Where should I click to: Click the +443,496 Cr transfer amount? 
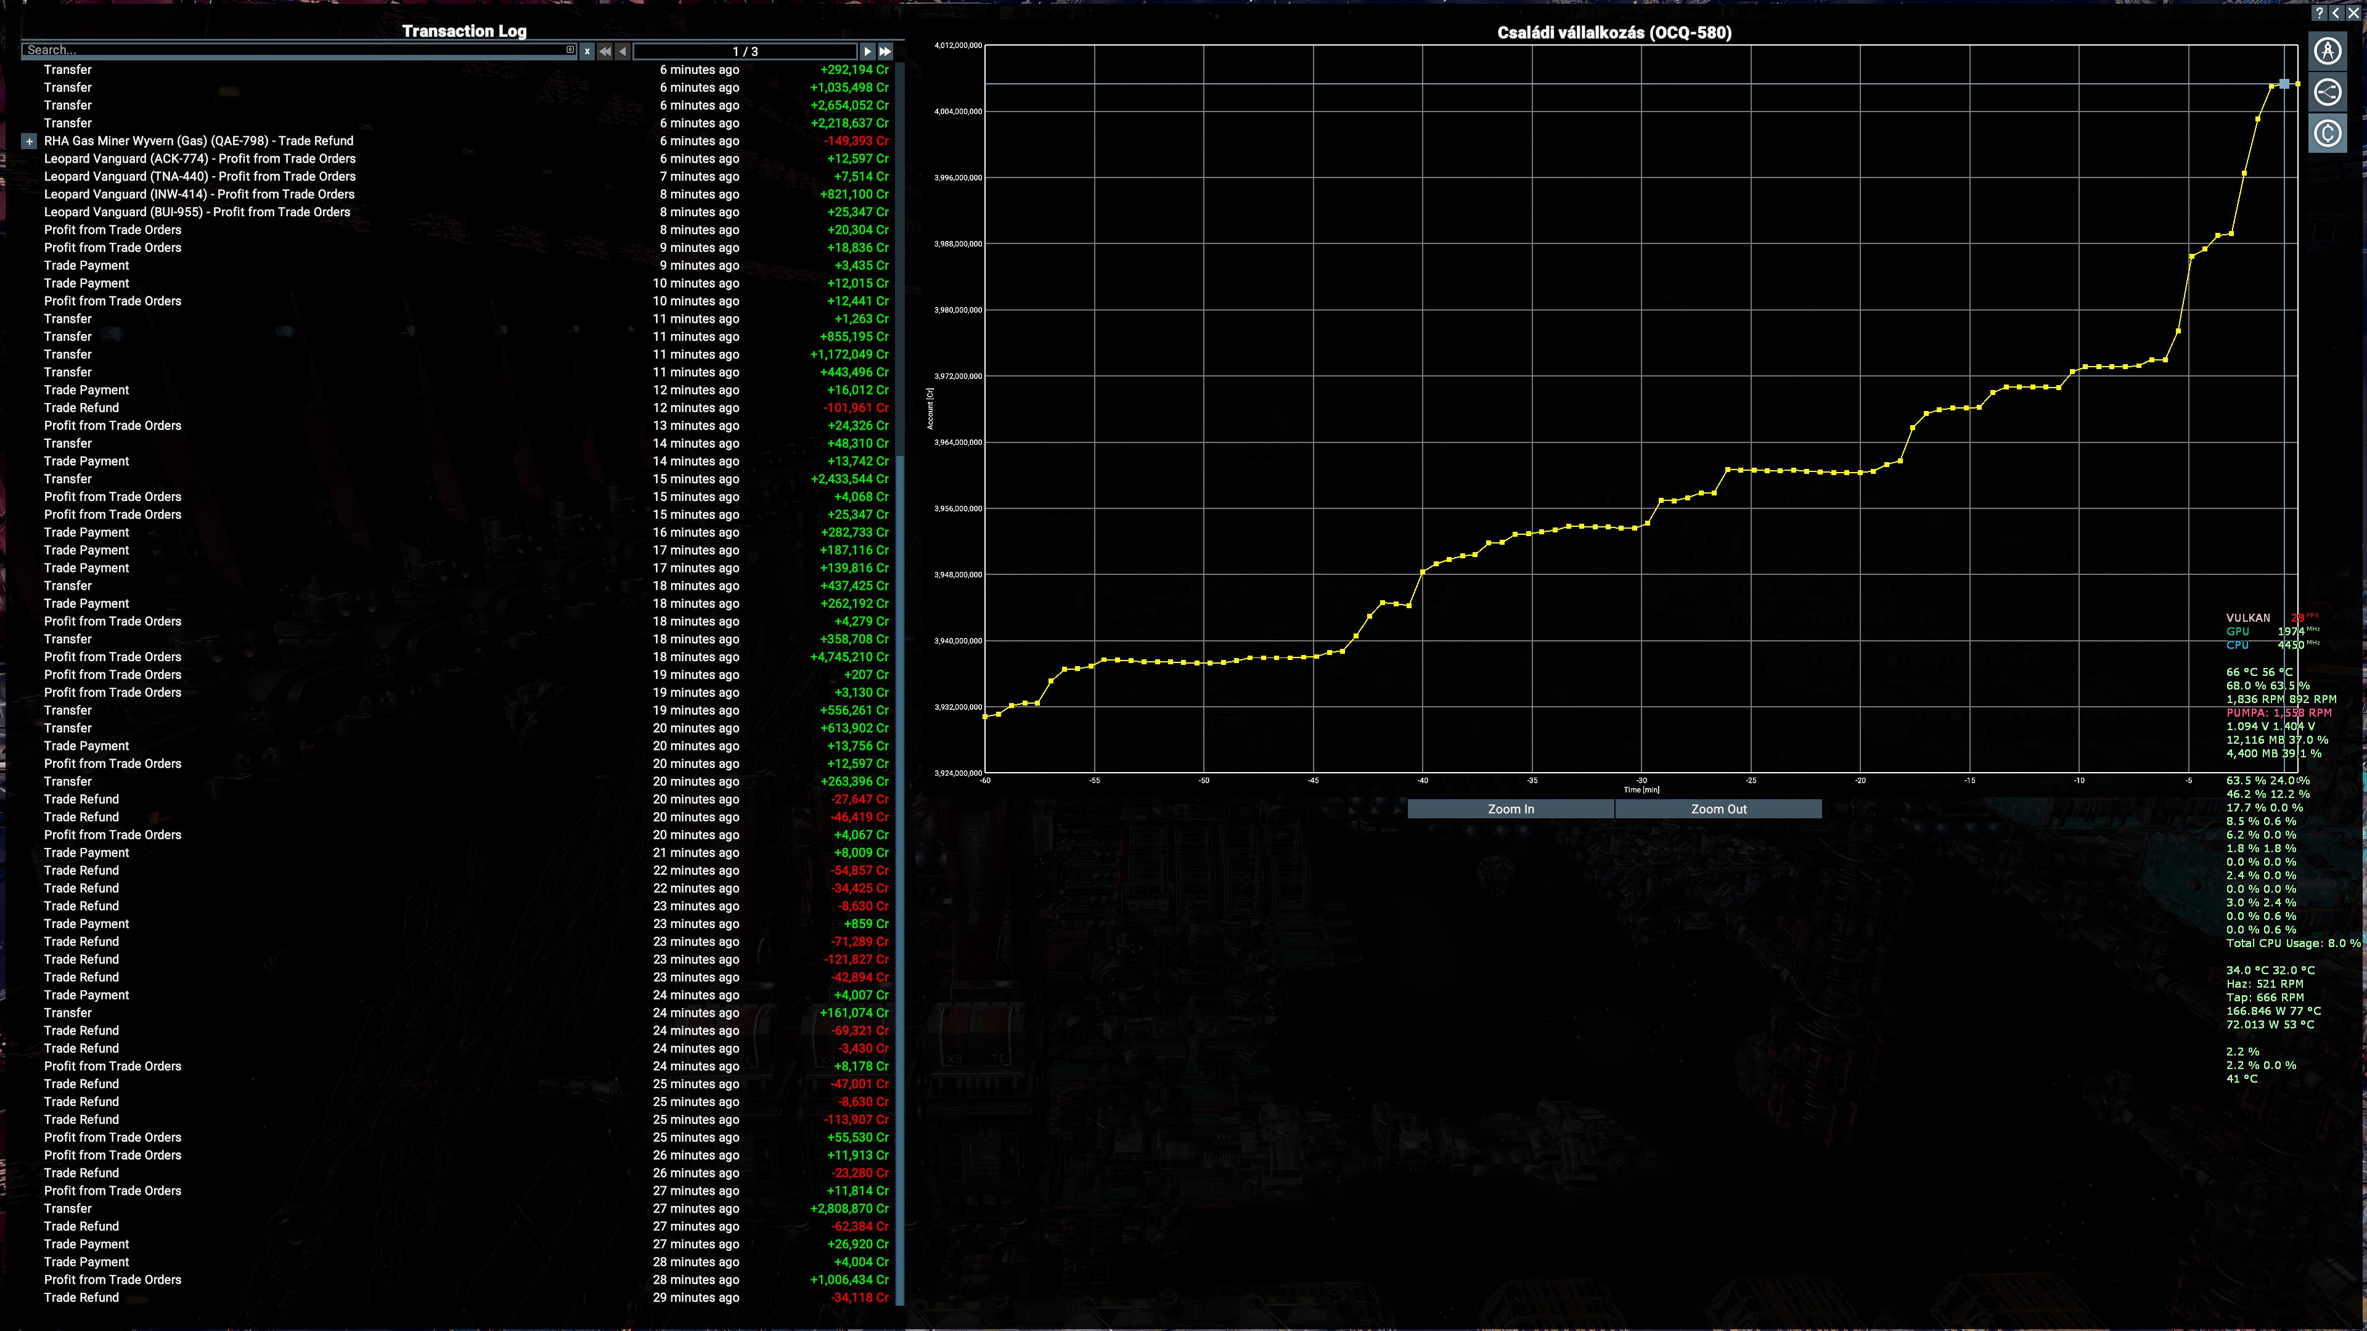coord(854,373)
